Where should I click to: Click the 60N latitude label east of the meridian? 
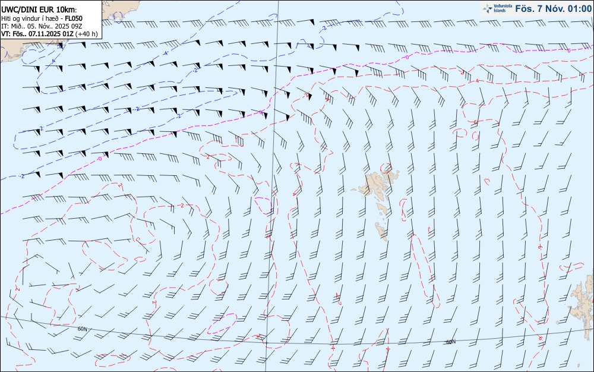click(x=451, y=342)
